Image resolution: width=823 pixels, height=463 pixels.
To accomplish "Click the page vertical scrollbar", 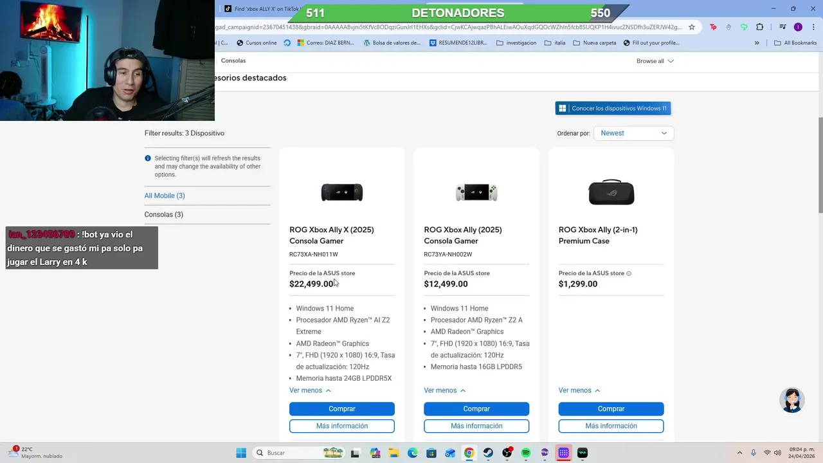I will coord(820,166).
